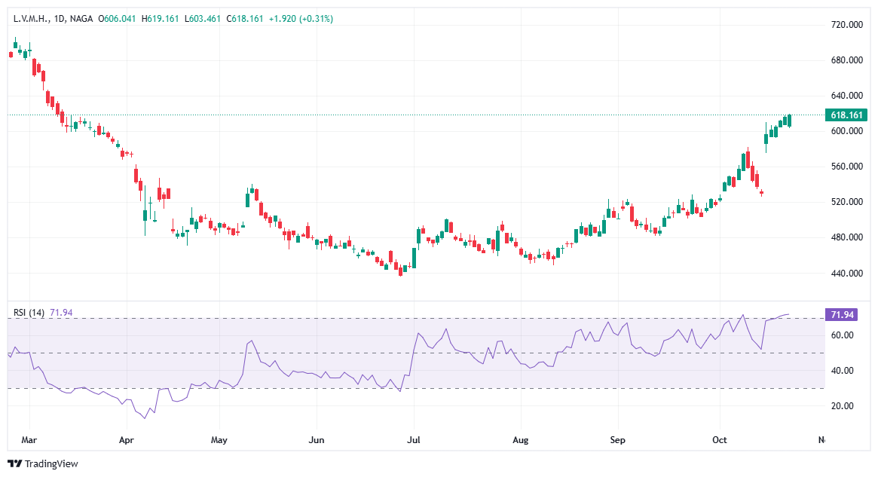Click the TradingView text link
This screenshot has width=878, height=477.
pos(50,463)
